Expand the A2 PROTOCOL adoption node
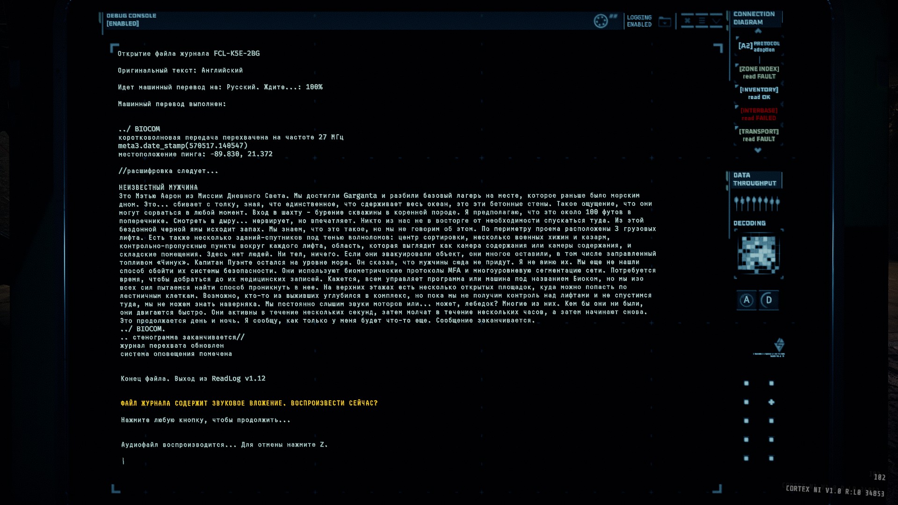 (759, 46)
